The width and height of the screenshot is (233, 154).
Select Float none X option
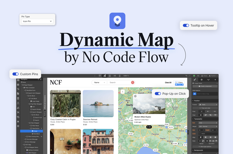201,111
